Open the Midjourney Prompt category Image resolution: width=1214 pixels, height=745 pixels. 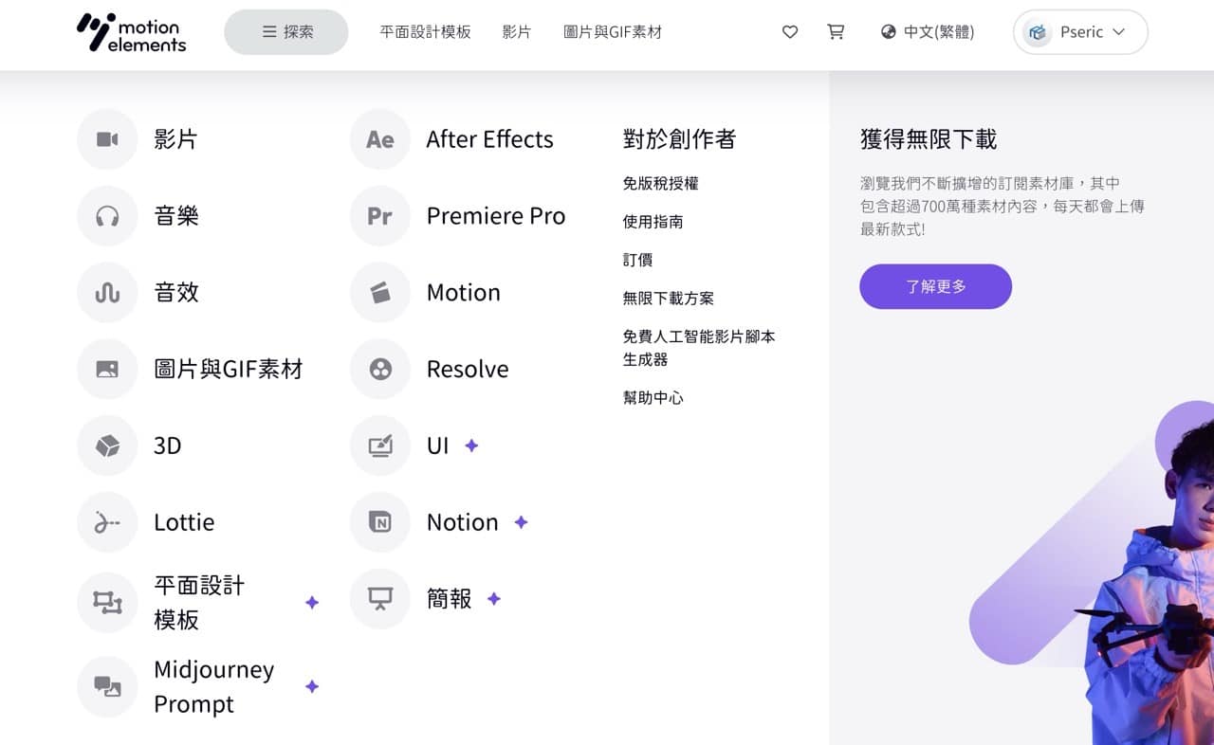[214, 686]
